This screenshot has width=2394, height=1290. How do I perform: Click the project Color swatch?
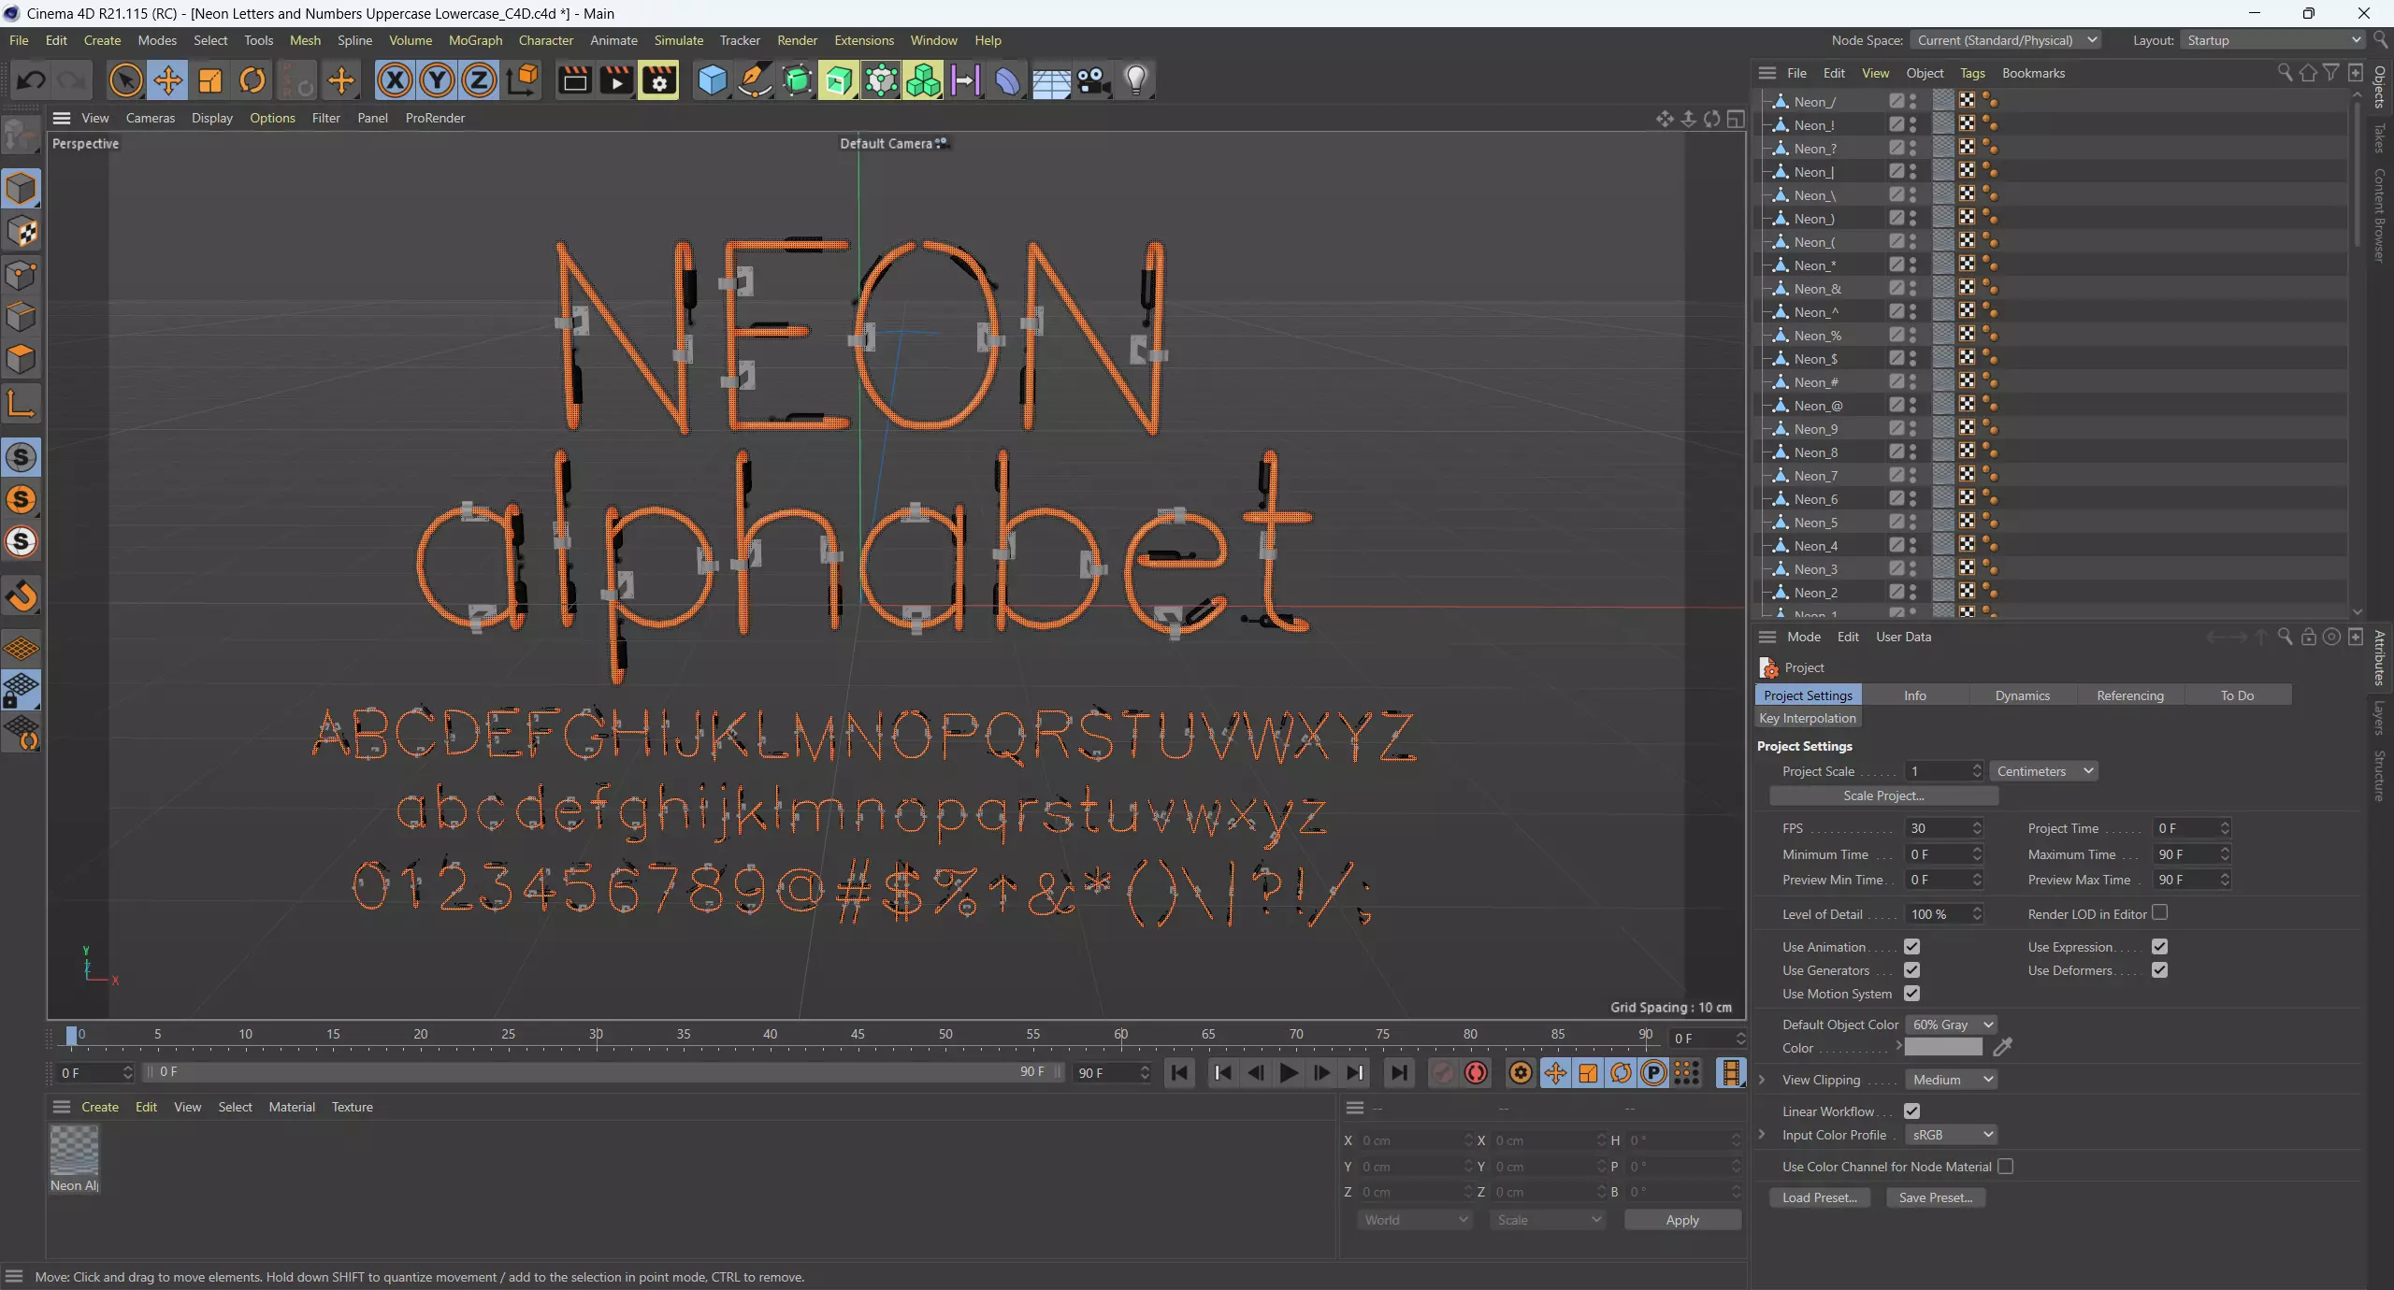(1943, 1048)
